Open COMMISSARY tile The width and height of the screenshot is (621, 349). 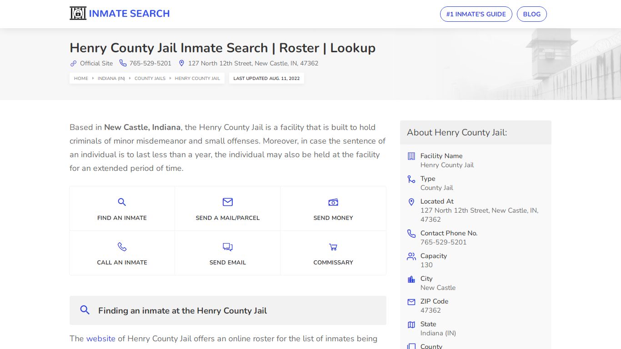(x=333, y=253)
